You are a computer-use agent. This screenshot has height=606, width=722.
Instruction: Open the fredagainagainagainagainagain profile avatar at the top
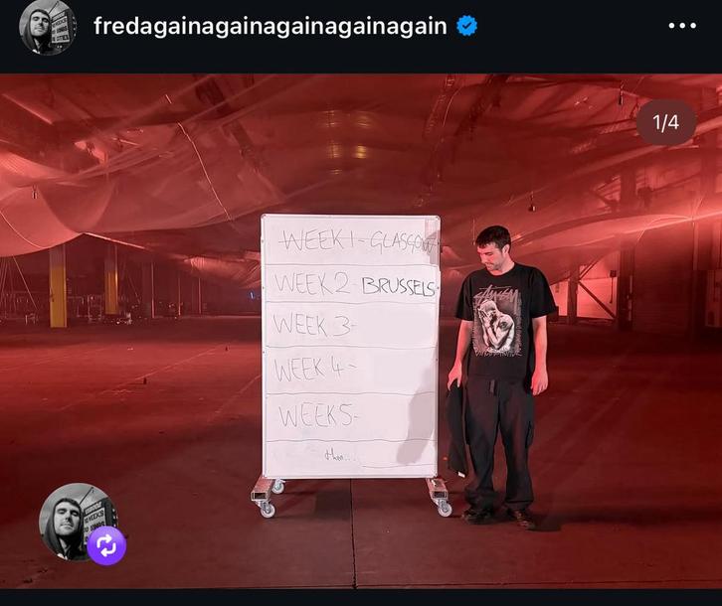(47, 27)
